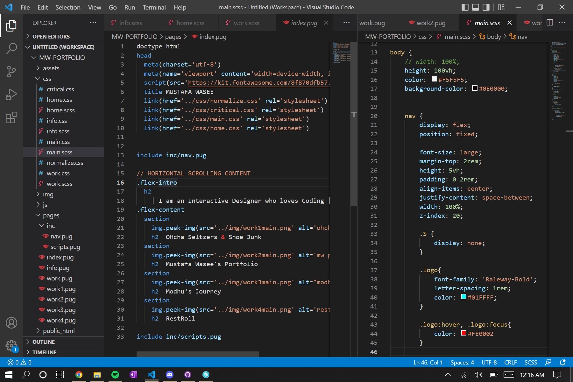This screenshot has height=382, width=573.
Task: Expand the js folder
Action: tap(64, 205)
